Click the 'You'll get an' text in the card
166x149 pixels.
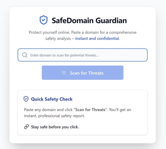coord(120,110)
